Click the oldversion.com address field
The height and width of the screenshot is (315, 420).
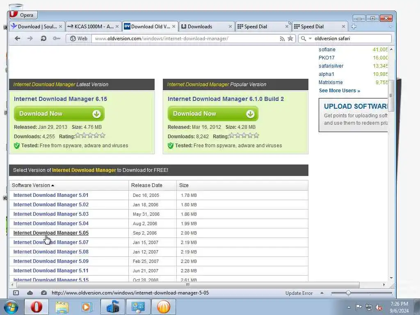tap(186, 39)
